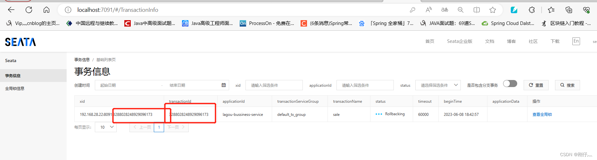Open the page size 10 dropdown
The image size is (597, 160).
click(x=106, y=127)
